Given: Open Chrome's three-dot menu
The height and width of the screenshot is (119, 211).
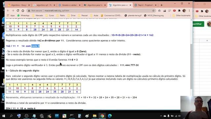Looking at the screenshot, I should click(189, 11).
